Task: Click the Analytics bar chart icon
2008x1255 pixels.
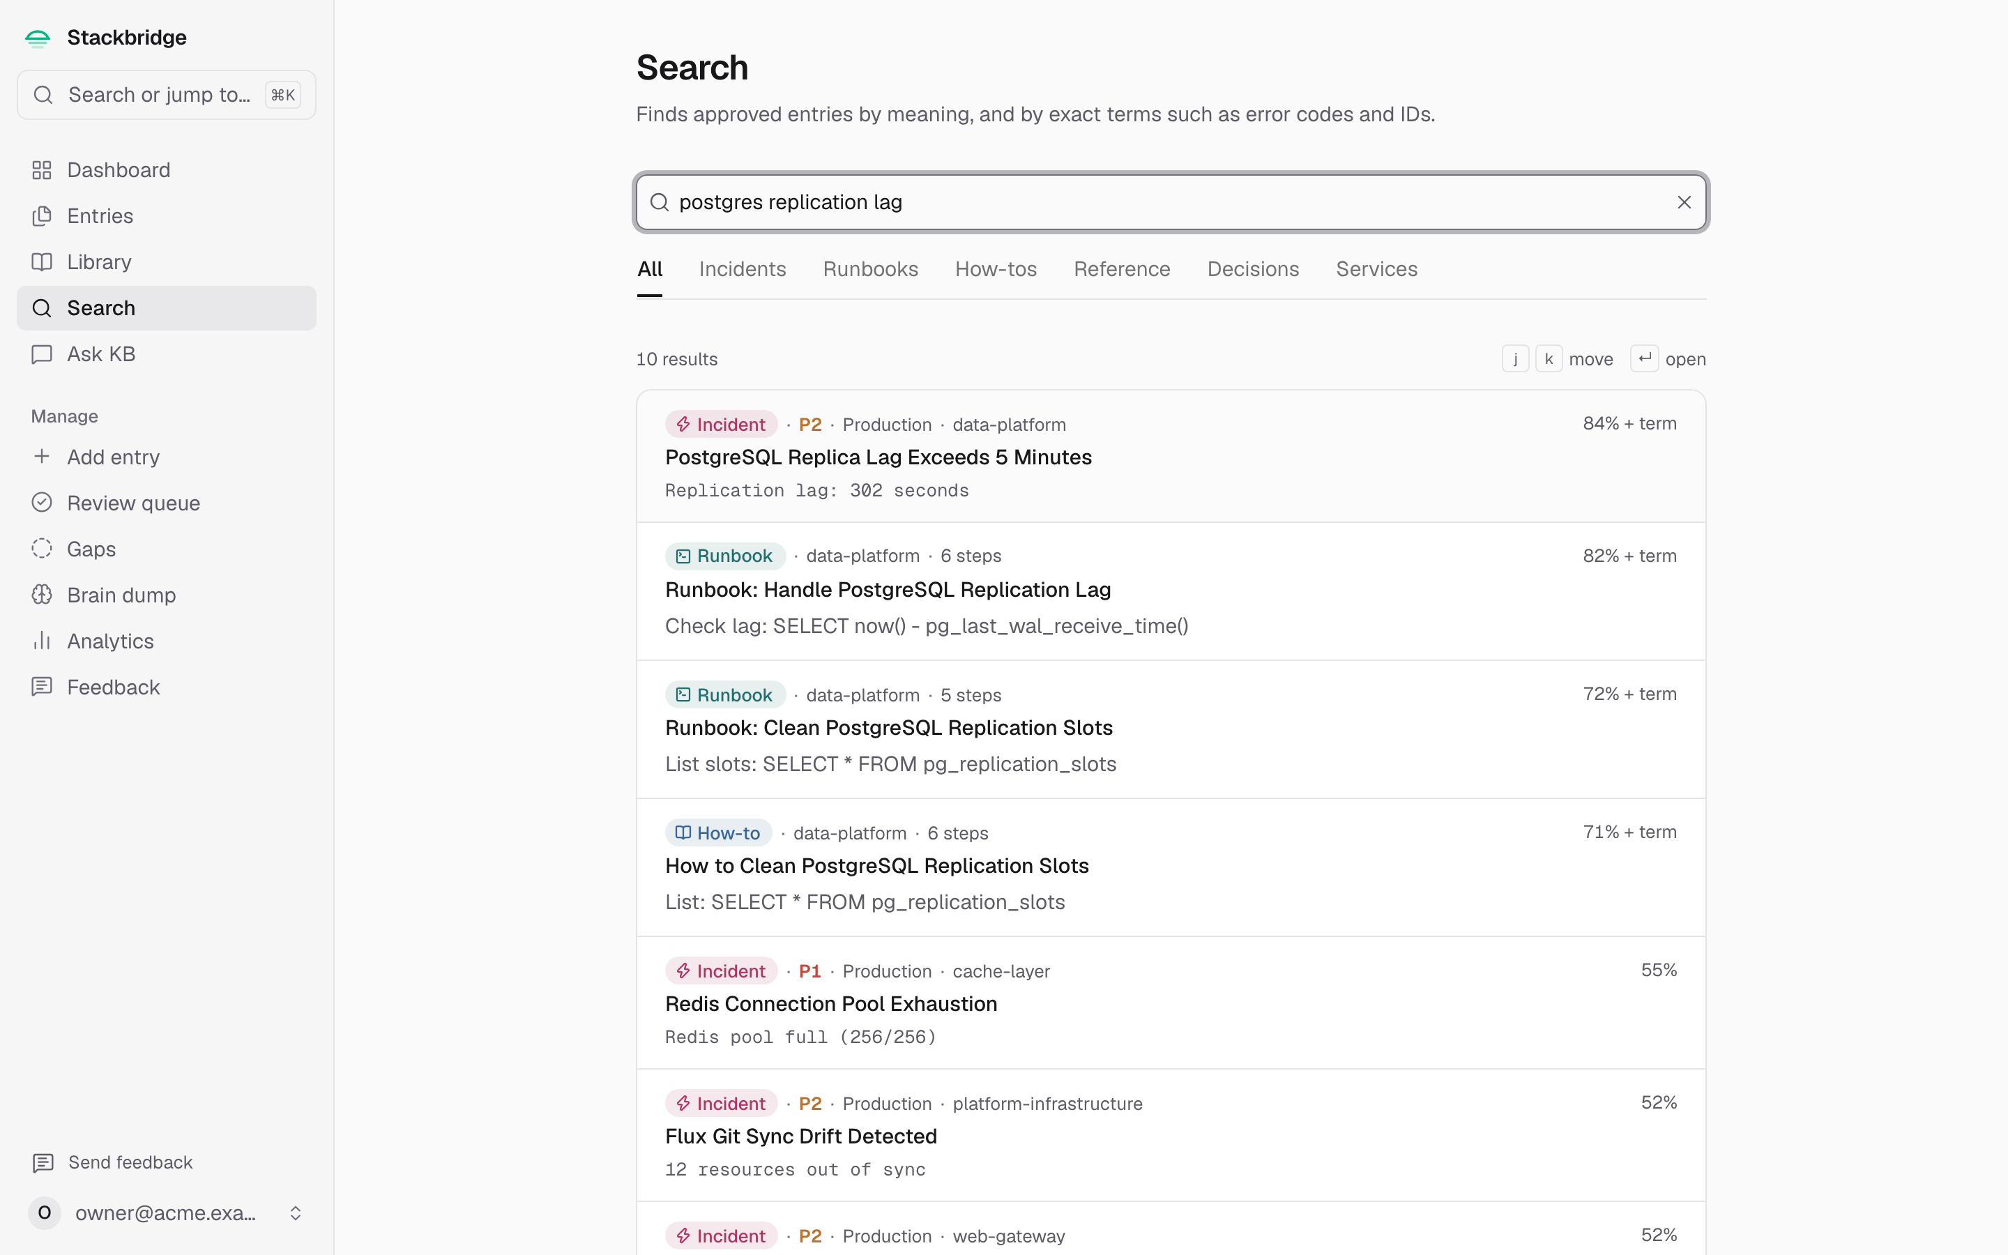Action: tap(42, 641)
